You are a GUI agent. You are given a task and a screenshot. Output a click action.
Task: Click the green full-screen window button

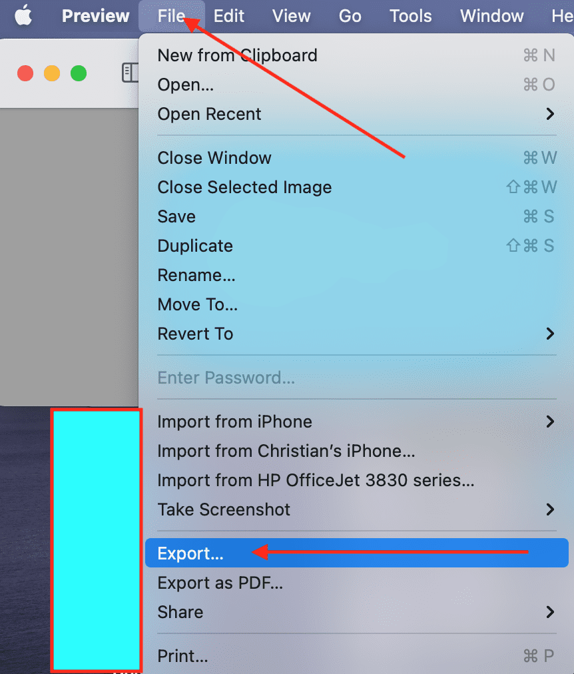tap(79, 73)
